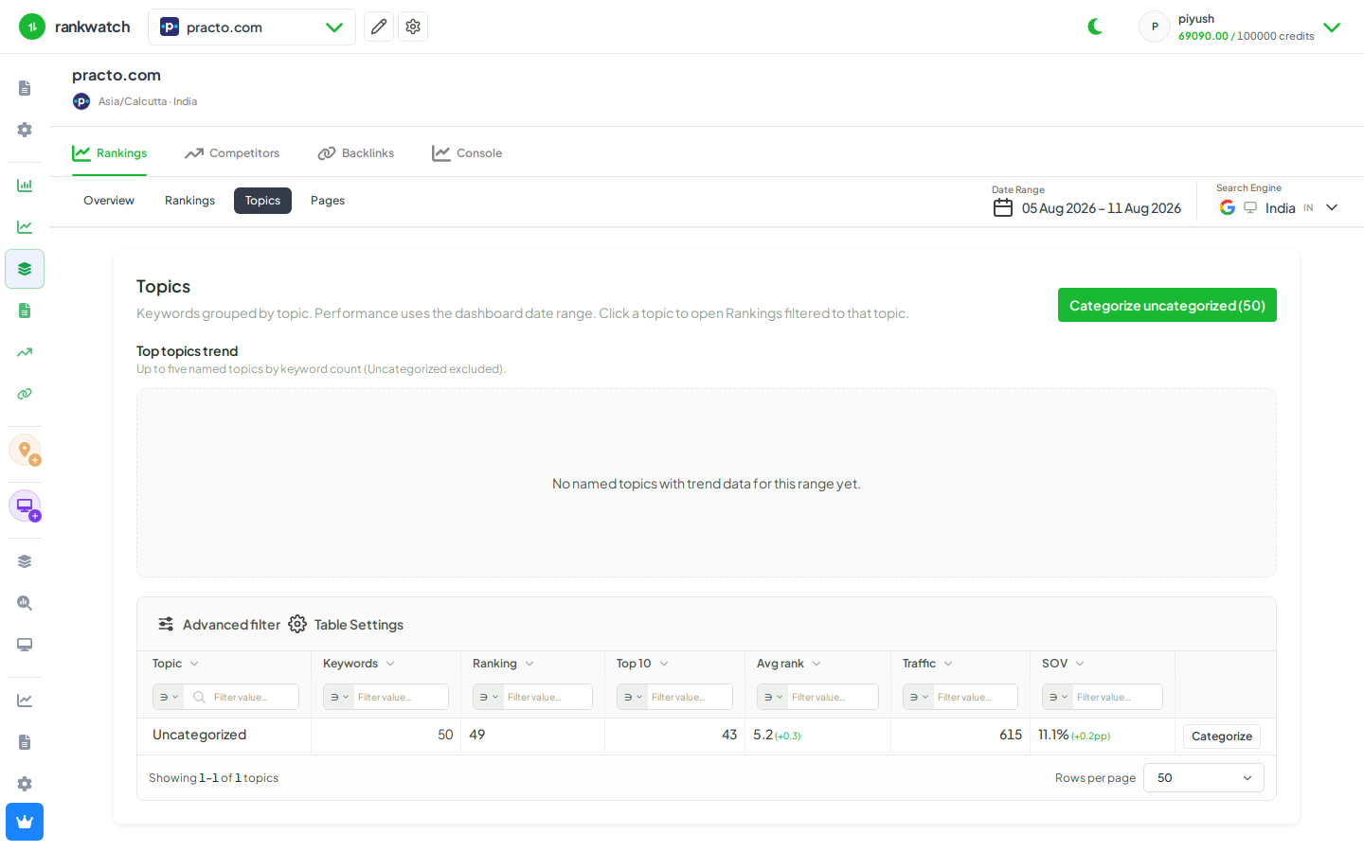Sort by the Avg rank column header

pyautogui.click(x=788, y=664)
